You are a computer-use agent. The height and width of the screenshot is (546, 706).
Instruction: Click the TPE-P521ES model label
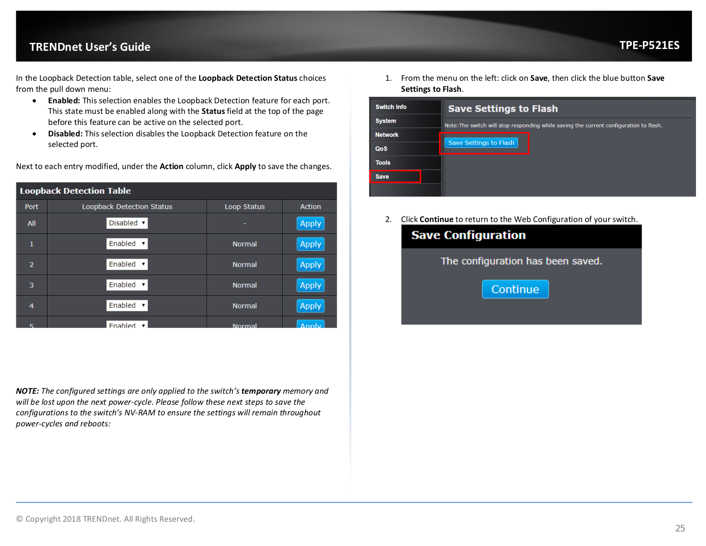(649, 45)
